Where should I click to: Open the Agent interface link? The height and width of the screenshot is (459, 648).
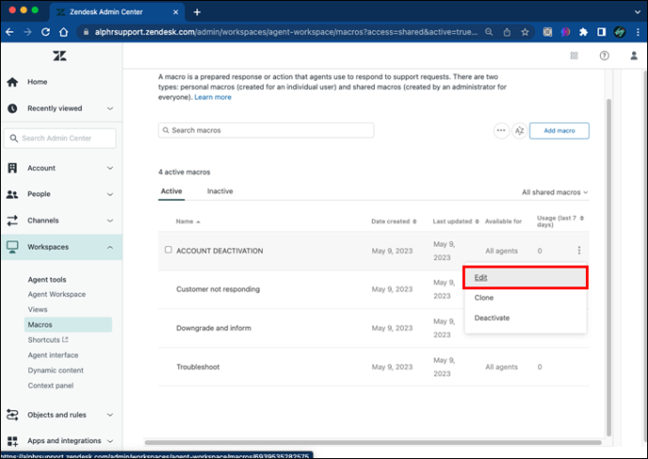[x=53, y=355]
